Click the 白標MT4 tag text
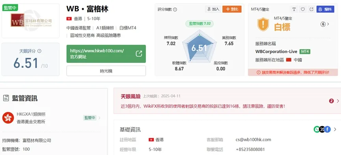The height and width of the screenshot is (155, 341). click(128, 28)
